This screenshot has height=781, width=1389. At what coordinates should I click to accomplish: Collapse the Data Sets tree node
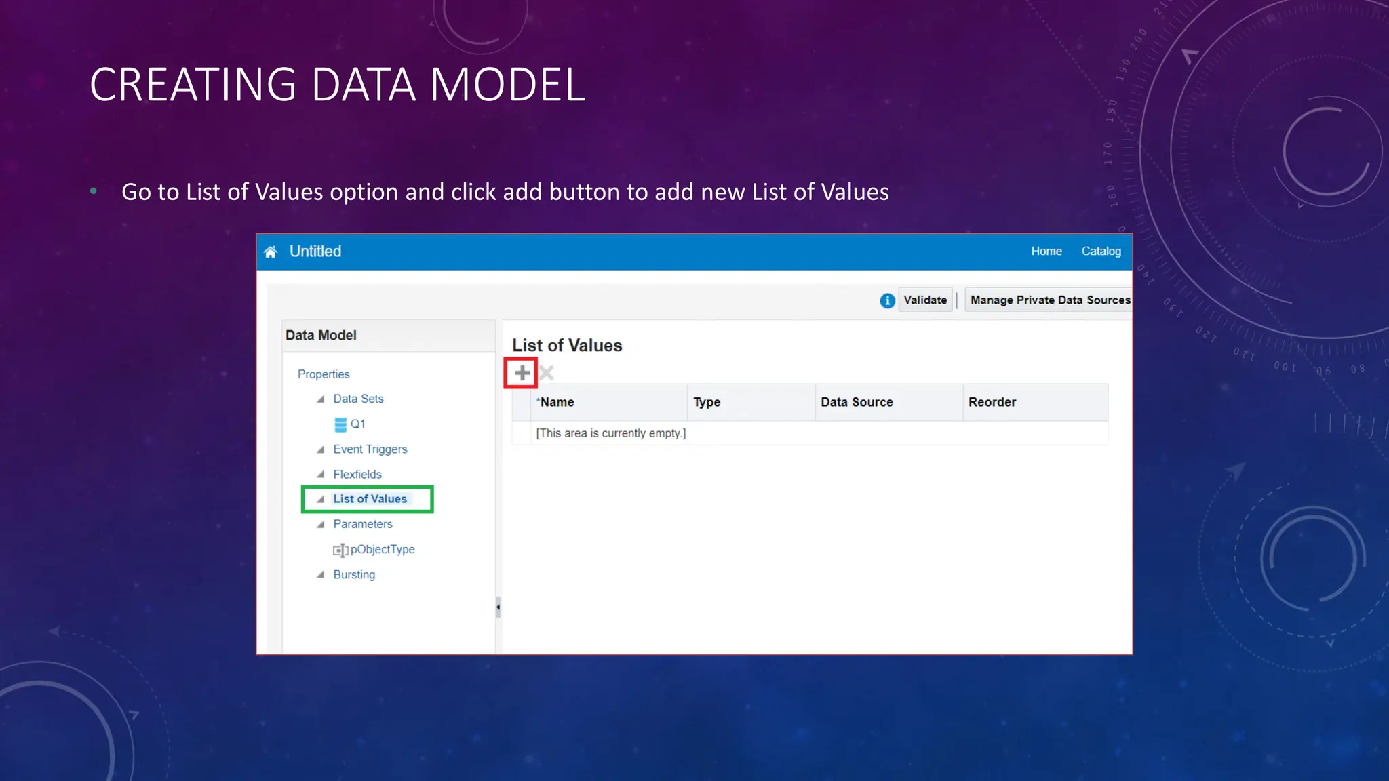pyautogui.click(x=321, y=399)
